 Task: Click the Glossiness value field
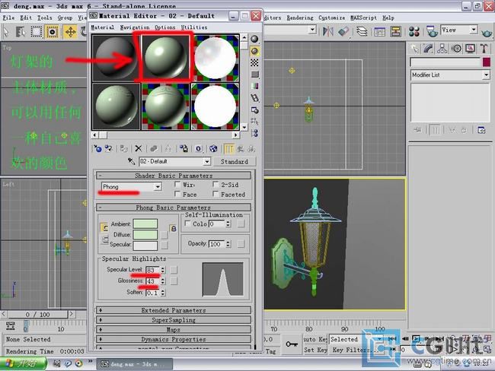coord(153,281)
